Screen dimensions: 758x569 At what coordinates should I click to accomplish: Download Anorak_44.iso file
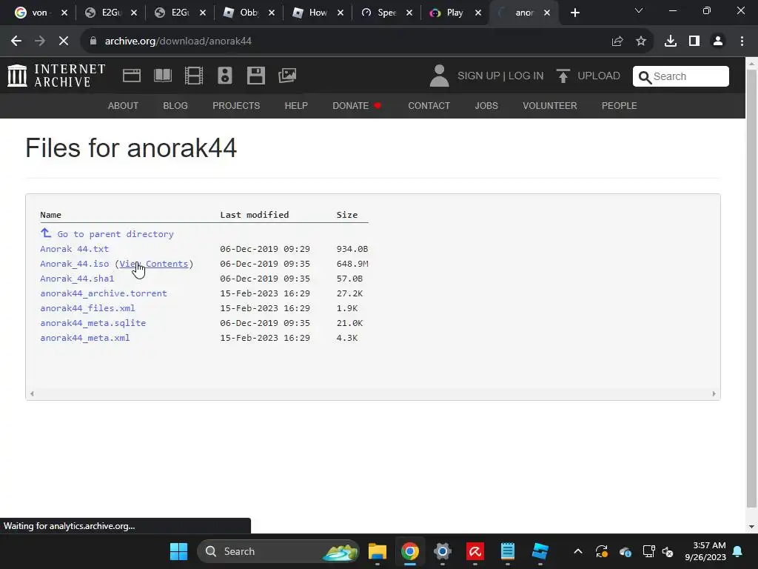point(75,264)
